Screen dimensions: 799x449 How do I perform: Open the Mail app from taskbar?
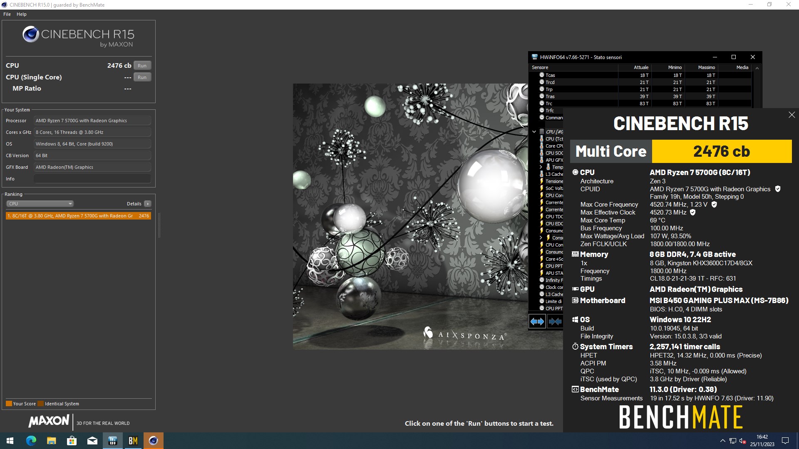(x=92, y=441)
